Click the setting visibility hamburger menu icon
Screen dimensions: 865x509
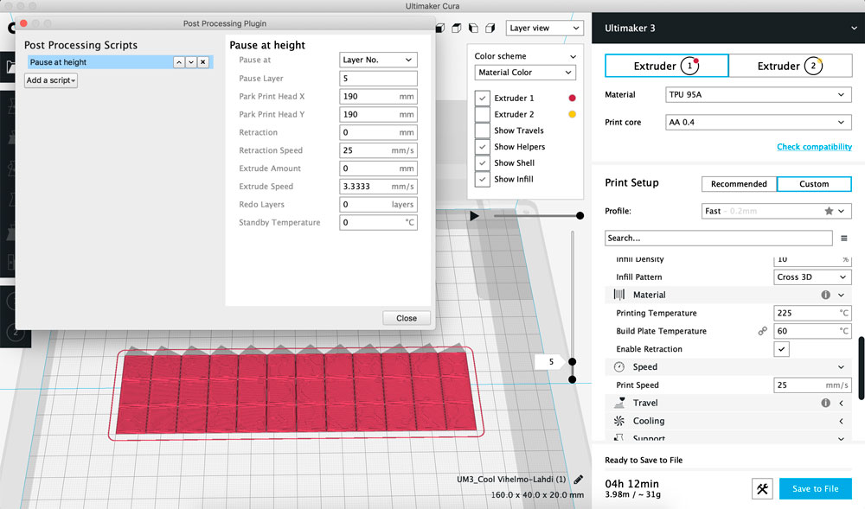click(843, 238)
